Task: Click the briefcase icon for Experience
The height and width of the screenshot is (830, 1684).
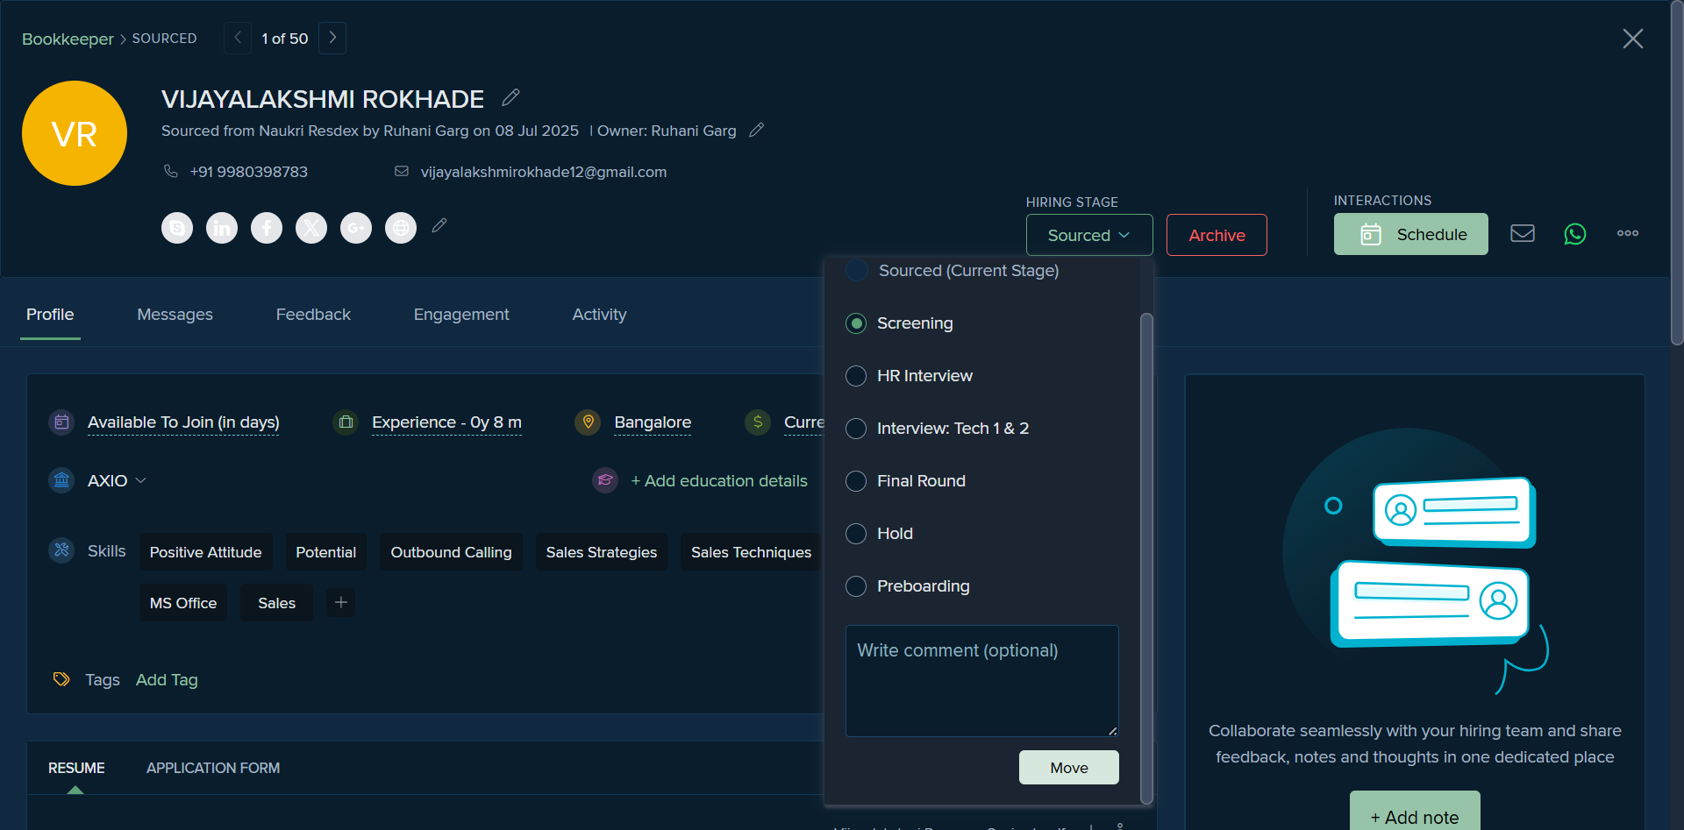Action: click(346, 422)
